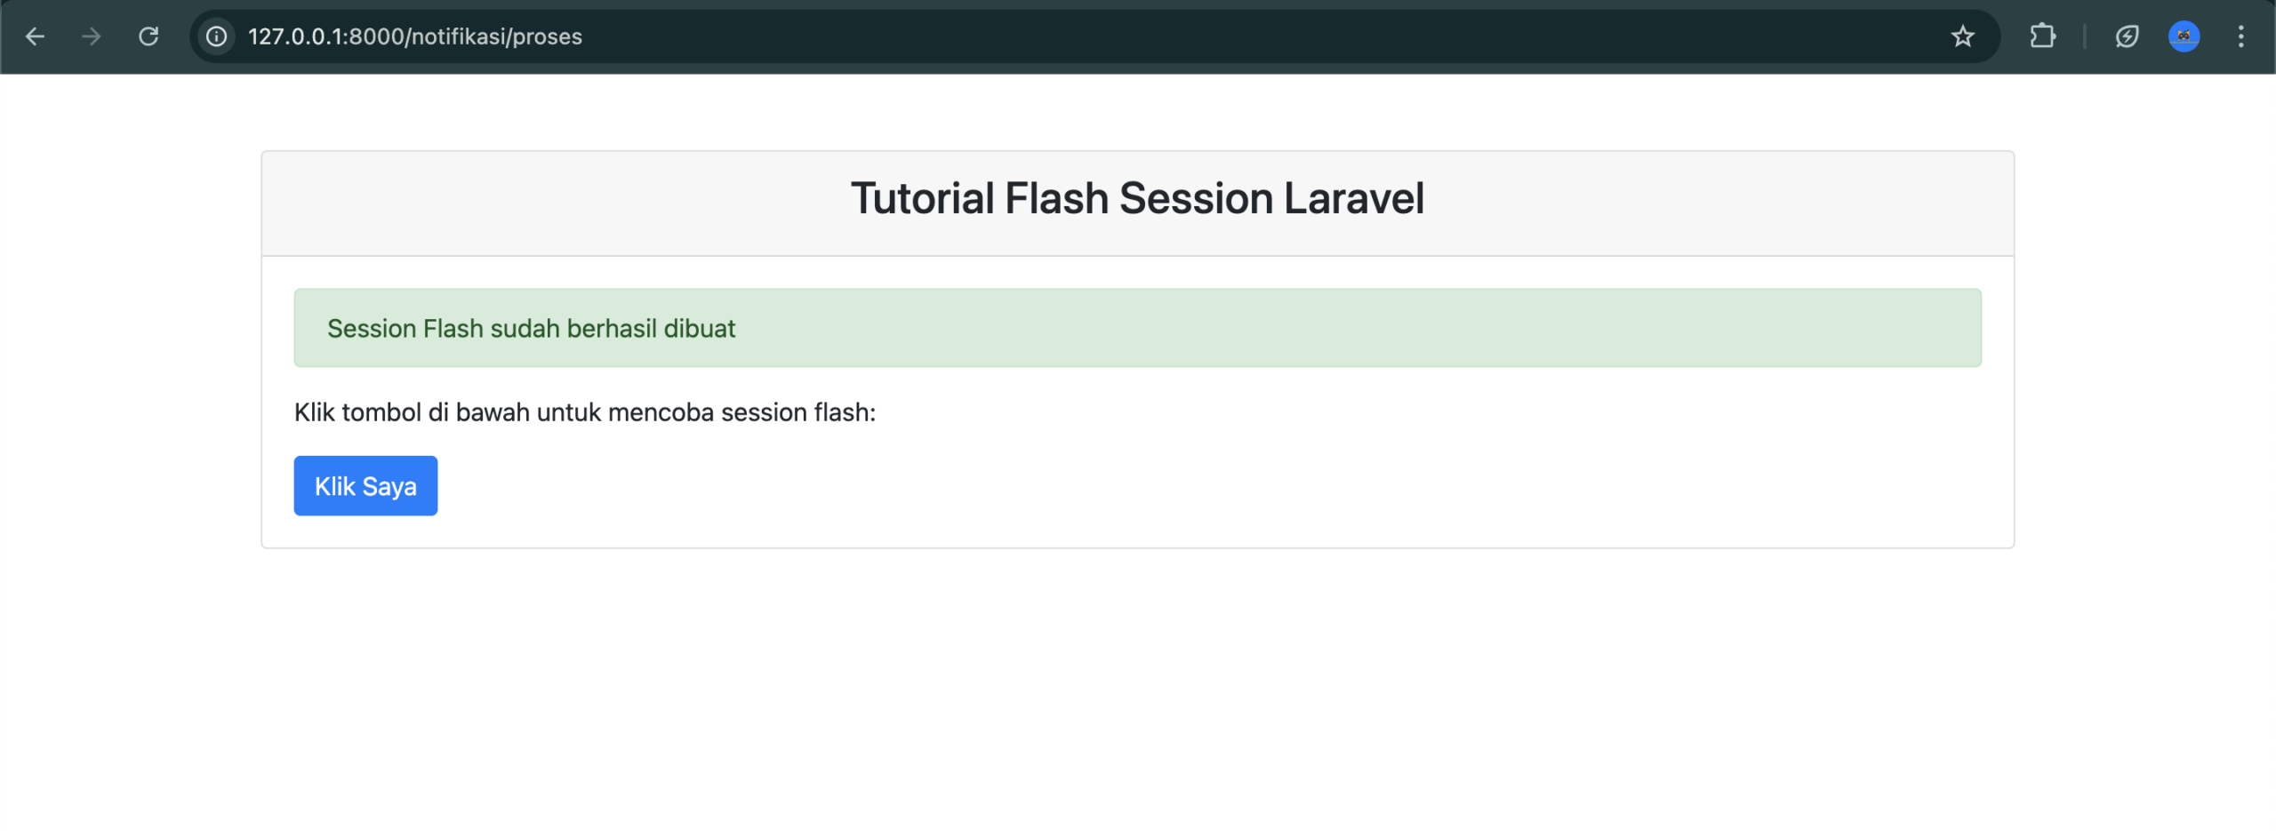Reload the notifikasi/proses page

[148, 36]
